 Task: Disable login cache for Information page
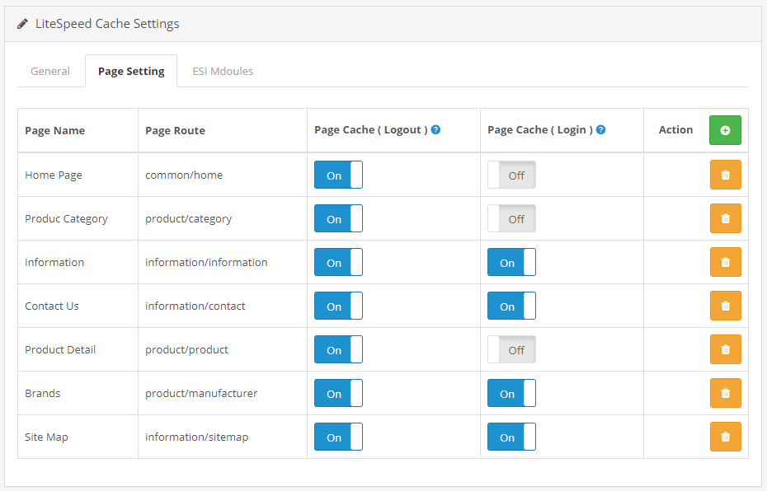click(x=511, y=262)
